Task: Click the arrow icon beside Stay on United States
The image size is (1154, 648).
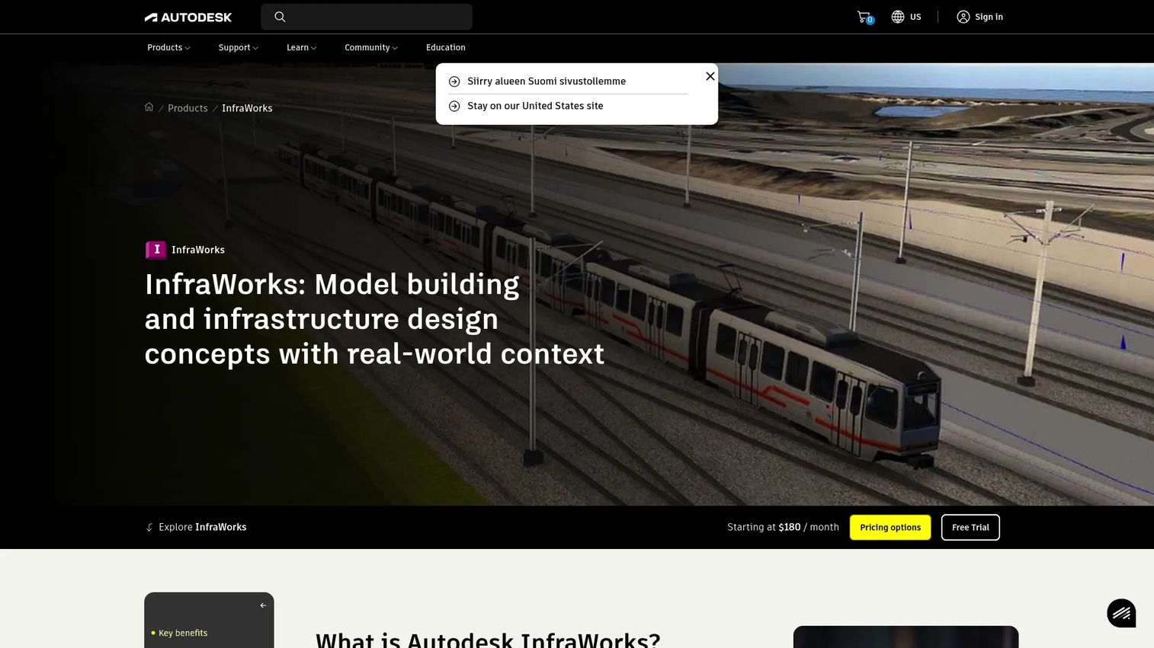Action: (454, 106)
